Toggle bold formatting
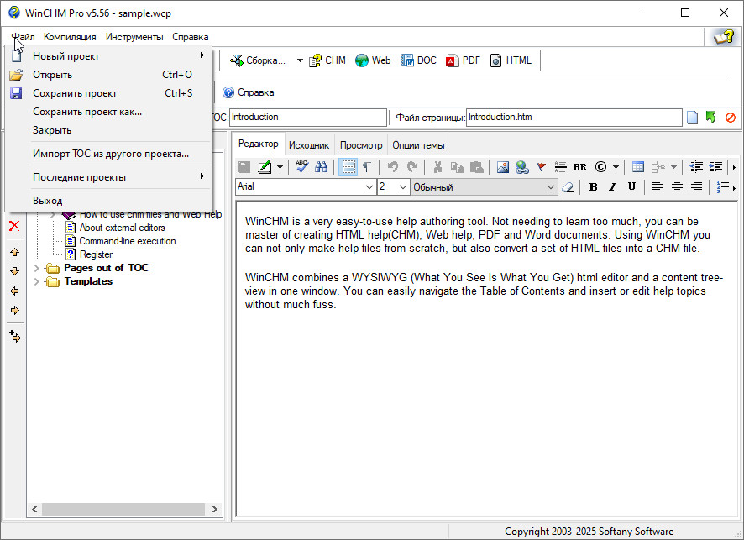Screen dimensions: 744x540 [593, 187]
